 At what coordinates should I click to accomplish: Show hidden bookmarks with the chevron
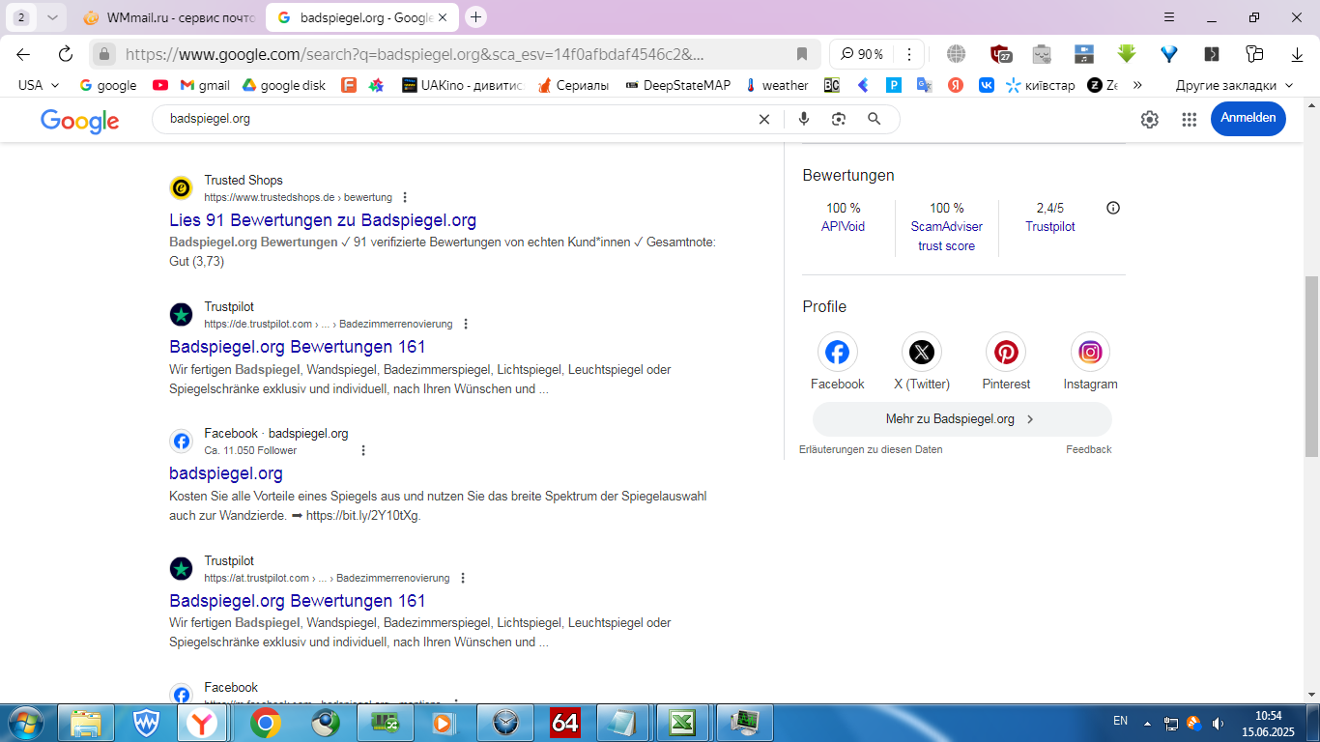(x=1137, y=85)
